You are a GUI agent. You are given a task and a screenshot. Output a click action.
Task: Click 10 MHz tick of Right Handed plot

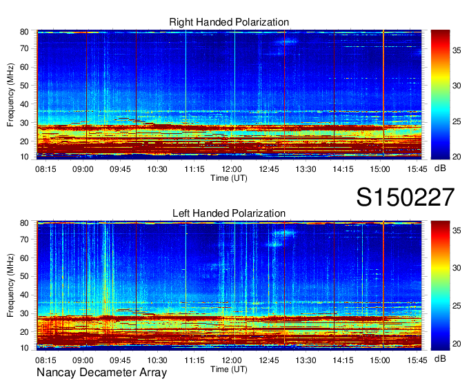coord(24,157)
